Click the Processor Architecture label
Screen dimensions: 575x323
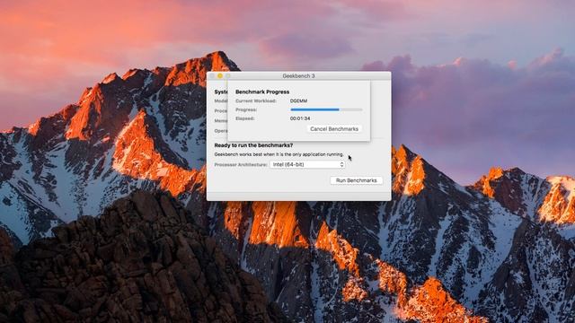coord(241,165)
